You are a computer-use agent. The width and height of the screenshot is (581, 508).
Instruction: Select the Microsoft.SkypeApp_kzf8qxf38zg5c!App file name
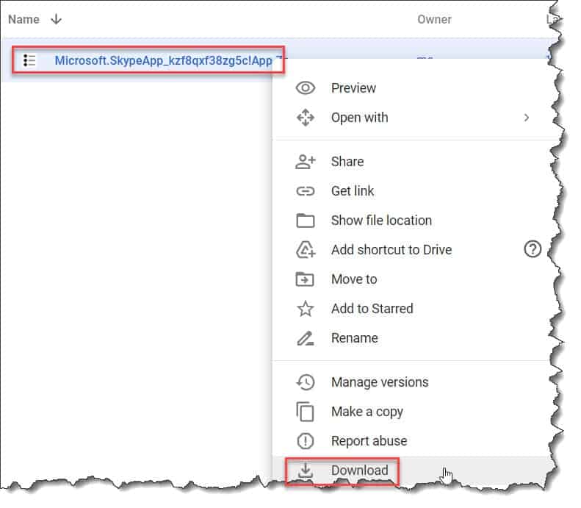pyautogui.click(x=163, y=60)
